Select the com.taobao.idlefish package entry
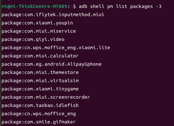The width and height of the screenshot is (174, 126). tap(40, 105)
